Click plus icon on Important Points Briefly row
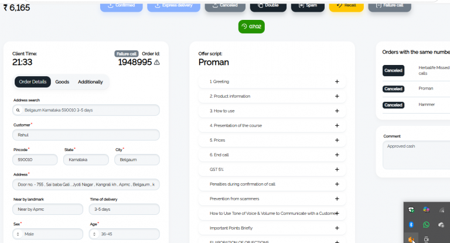The image size is (450, 243). coord(337,228)
